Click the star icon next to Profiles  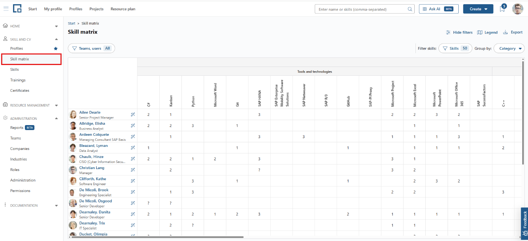[56, 49]
